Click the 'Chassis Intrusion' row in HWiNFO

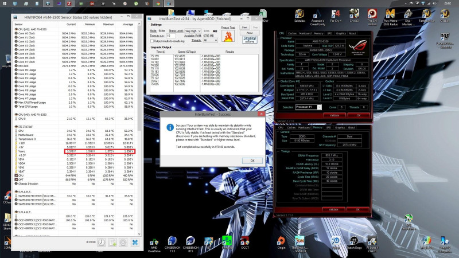point(75,183)
